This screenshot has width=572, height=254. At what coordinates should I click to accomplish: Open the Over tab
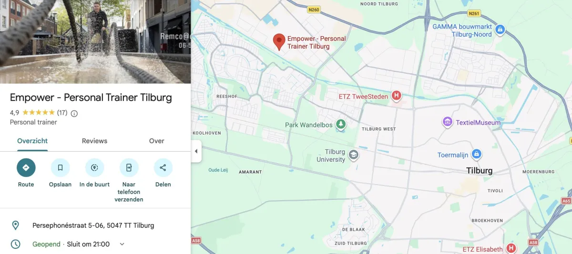[156, 141]
